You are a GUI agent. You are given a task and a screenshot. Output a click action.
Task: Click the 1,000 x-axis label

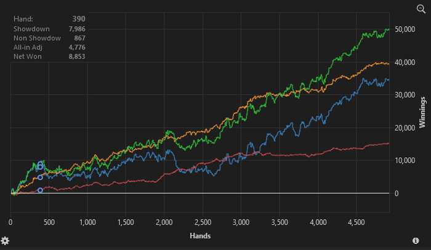pos(87,222)
